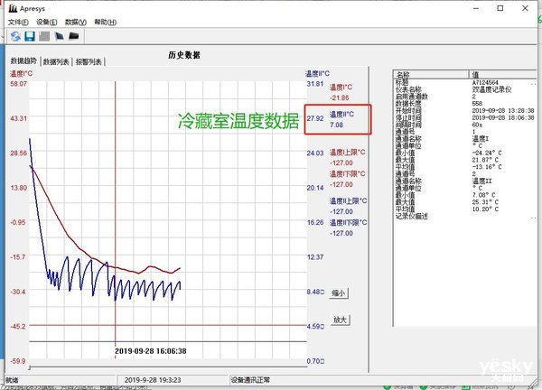
Task: Click the refresh/sync toolbar icon
Action: coord(14,36)
